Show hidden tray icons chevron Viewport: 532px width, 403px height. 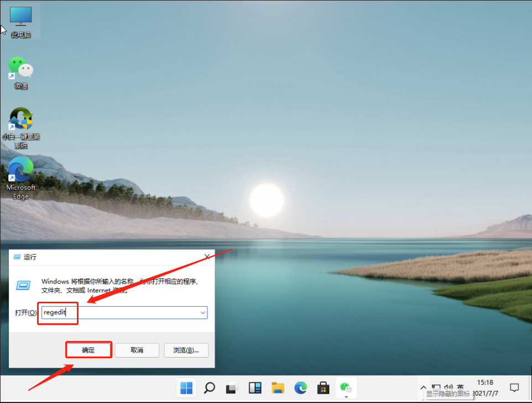[x=423, y=387]
